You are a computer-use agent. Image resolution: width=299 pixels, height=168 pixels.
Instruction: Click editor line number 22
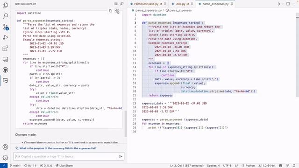coord(134,99)
